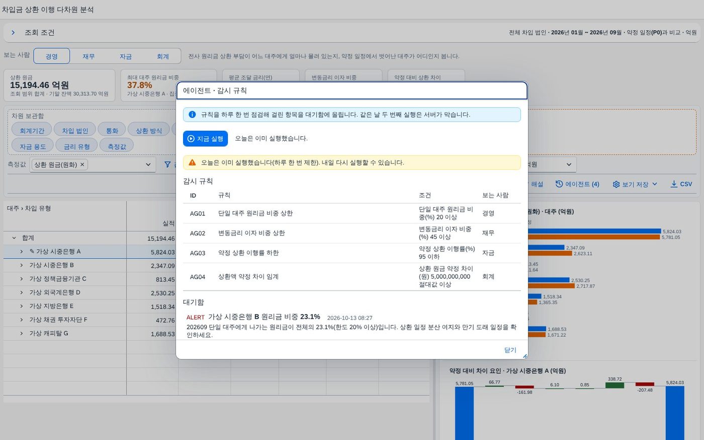
Task: Expand the 가상 채권 투자자단 F row
Action: (22, 319)
